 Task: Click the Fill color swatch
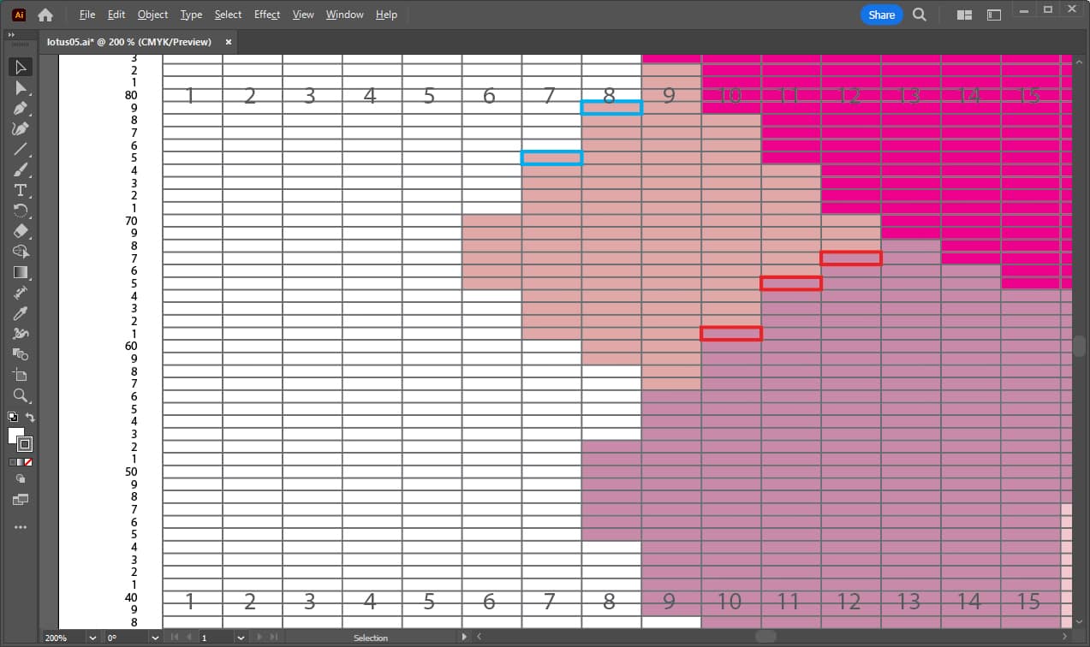pos(16,436)
